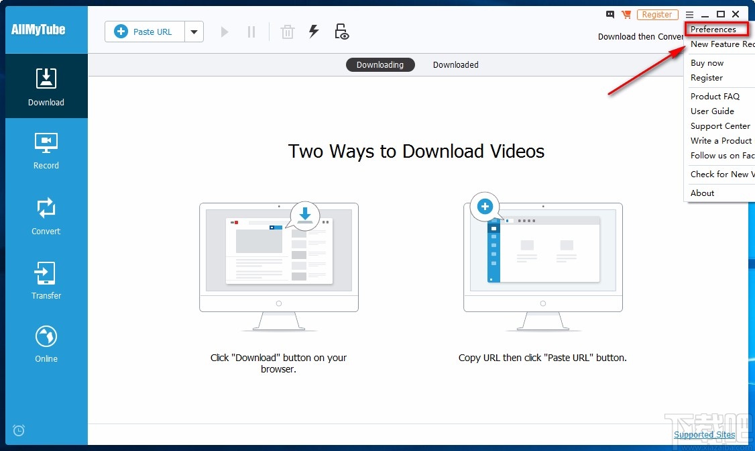
Task: Click the 'Two Ways to Download Videos' heading
Action: [416, 151]
